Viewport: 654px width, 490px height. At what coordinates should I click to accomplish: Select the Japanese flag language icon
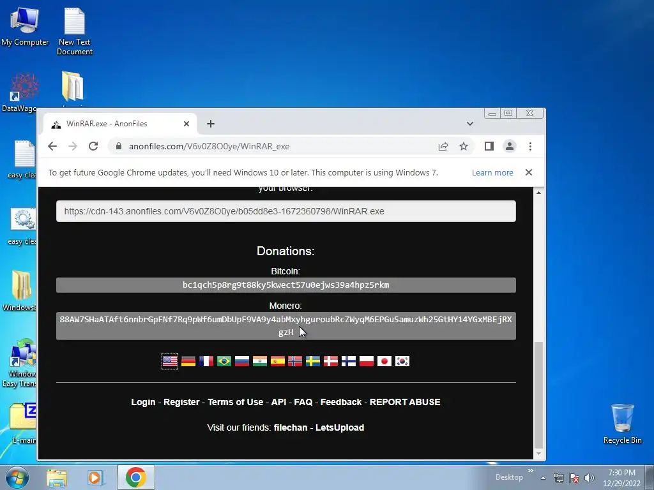tap(384, 361)
